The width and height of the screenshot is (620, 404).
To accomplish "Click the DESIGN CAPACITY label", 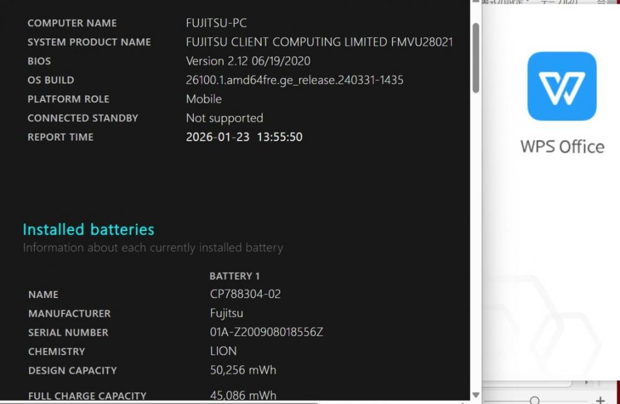I will 73,371.
